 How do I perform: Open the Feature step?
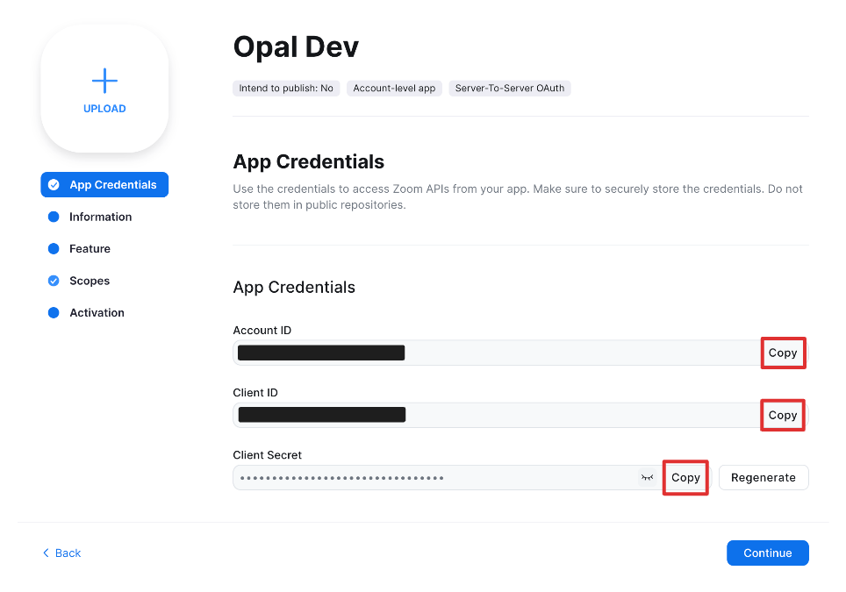(90, 248)
